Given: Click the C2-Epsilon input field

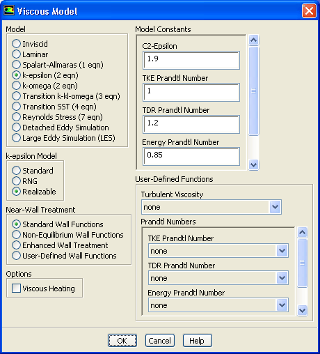Looking at the screenshot, I should (191, 61).
